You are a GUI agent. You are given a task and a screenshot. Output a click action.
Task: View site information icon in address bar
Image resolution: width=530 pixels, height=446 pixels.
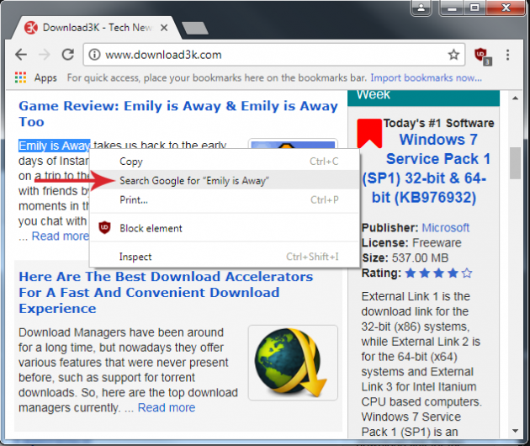[94, 55]
